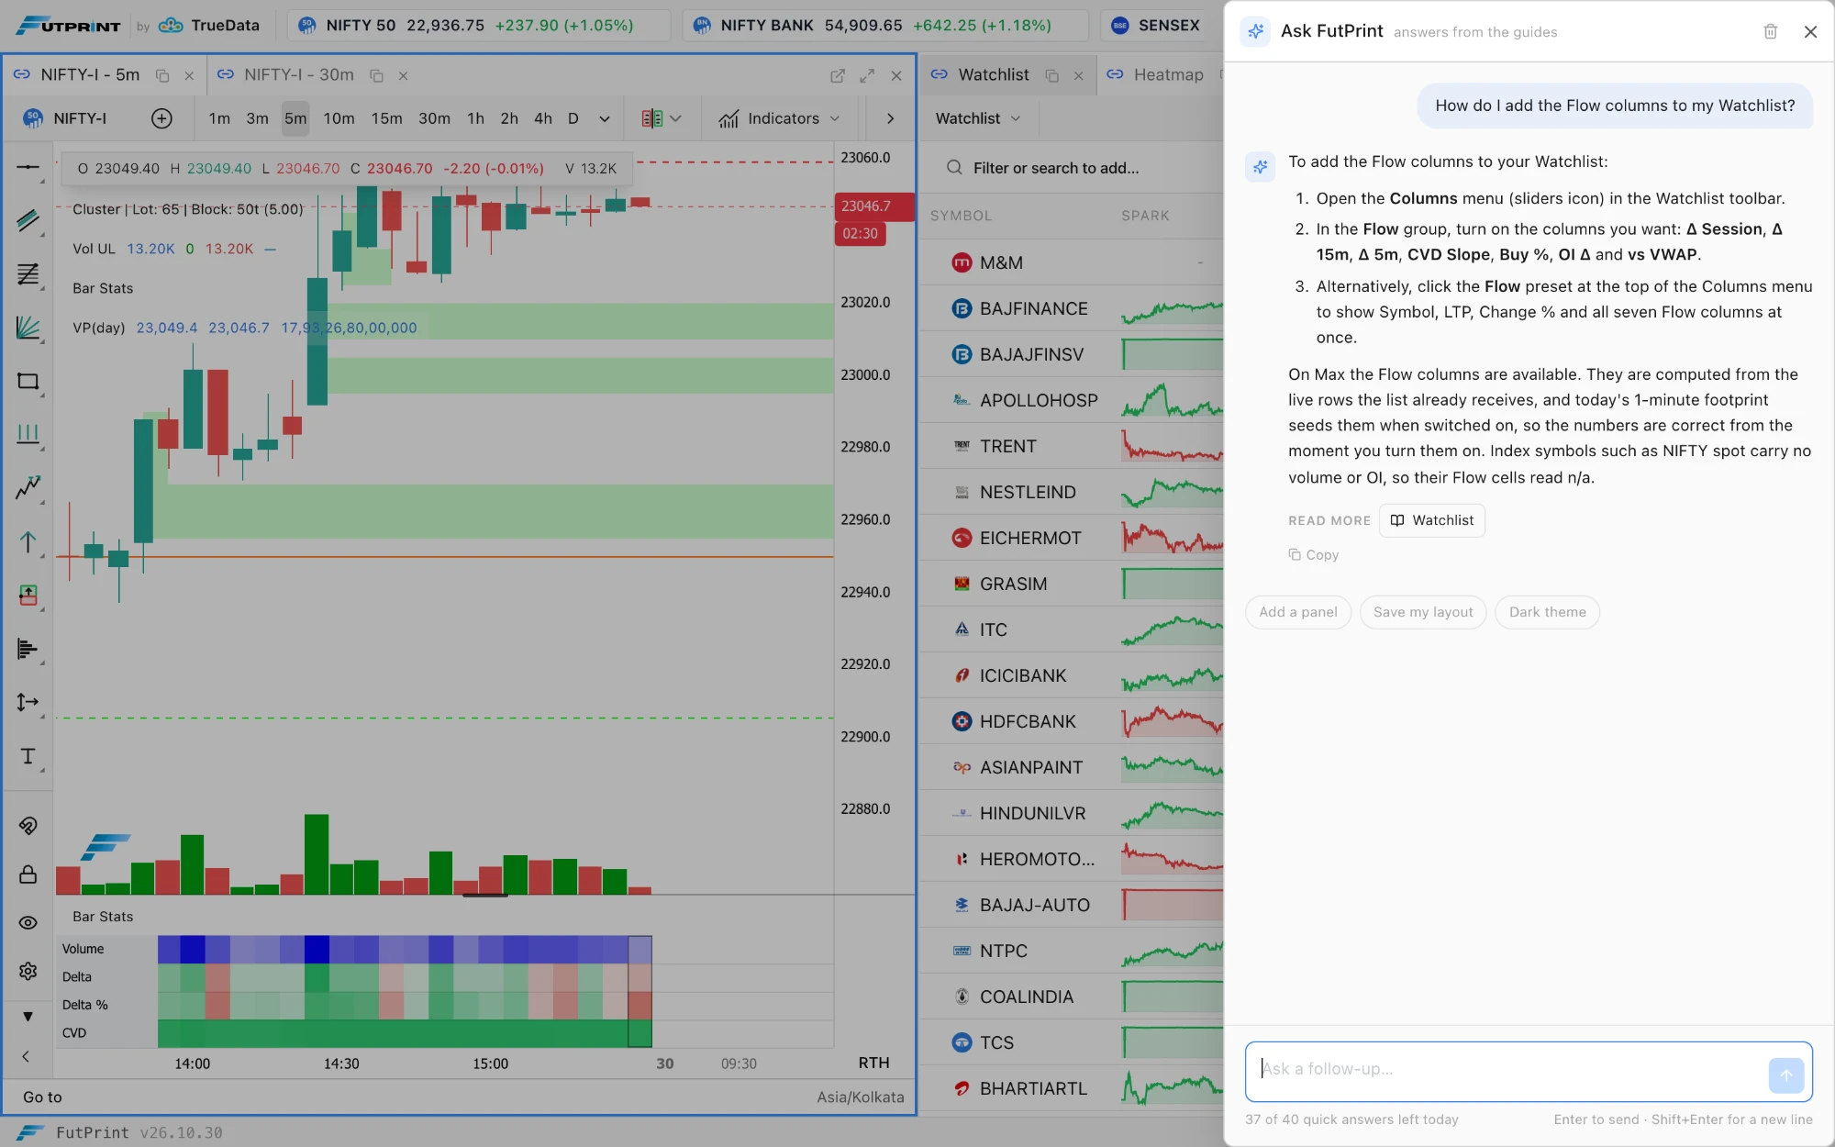Open the chart type dropdown
This screenshot has width=1835, height=1147.
pos(661,118)
